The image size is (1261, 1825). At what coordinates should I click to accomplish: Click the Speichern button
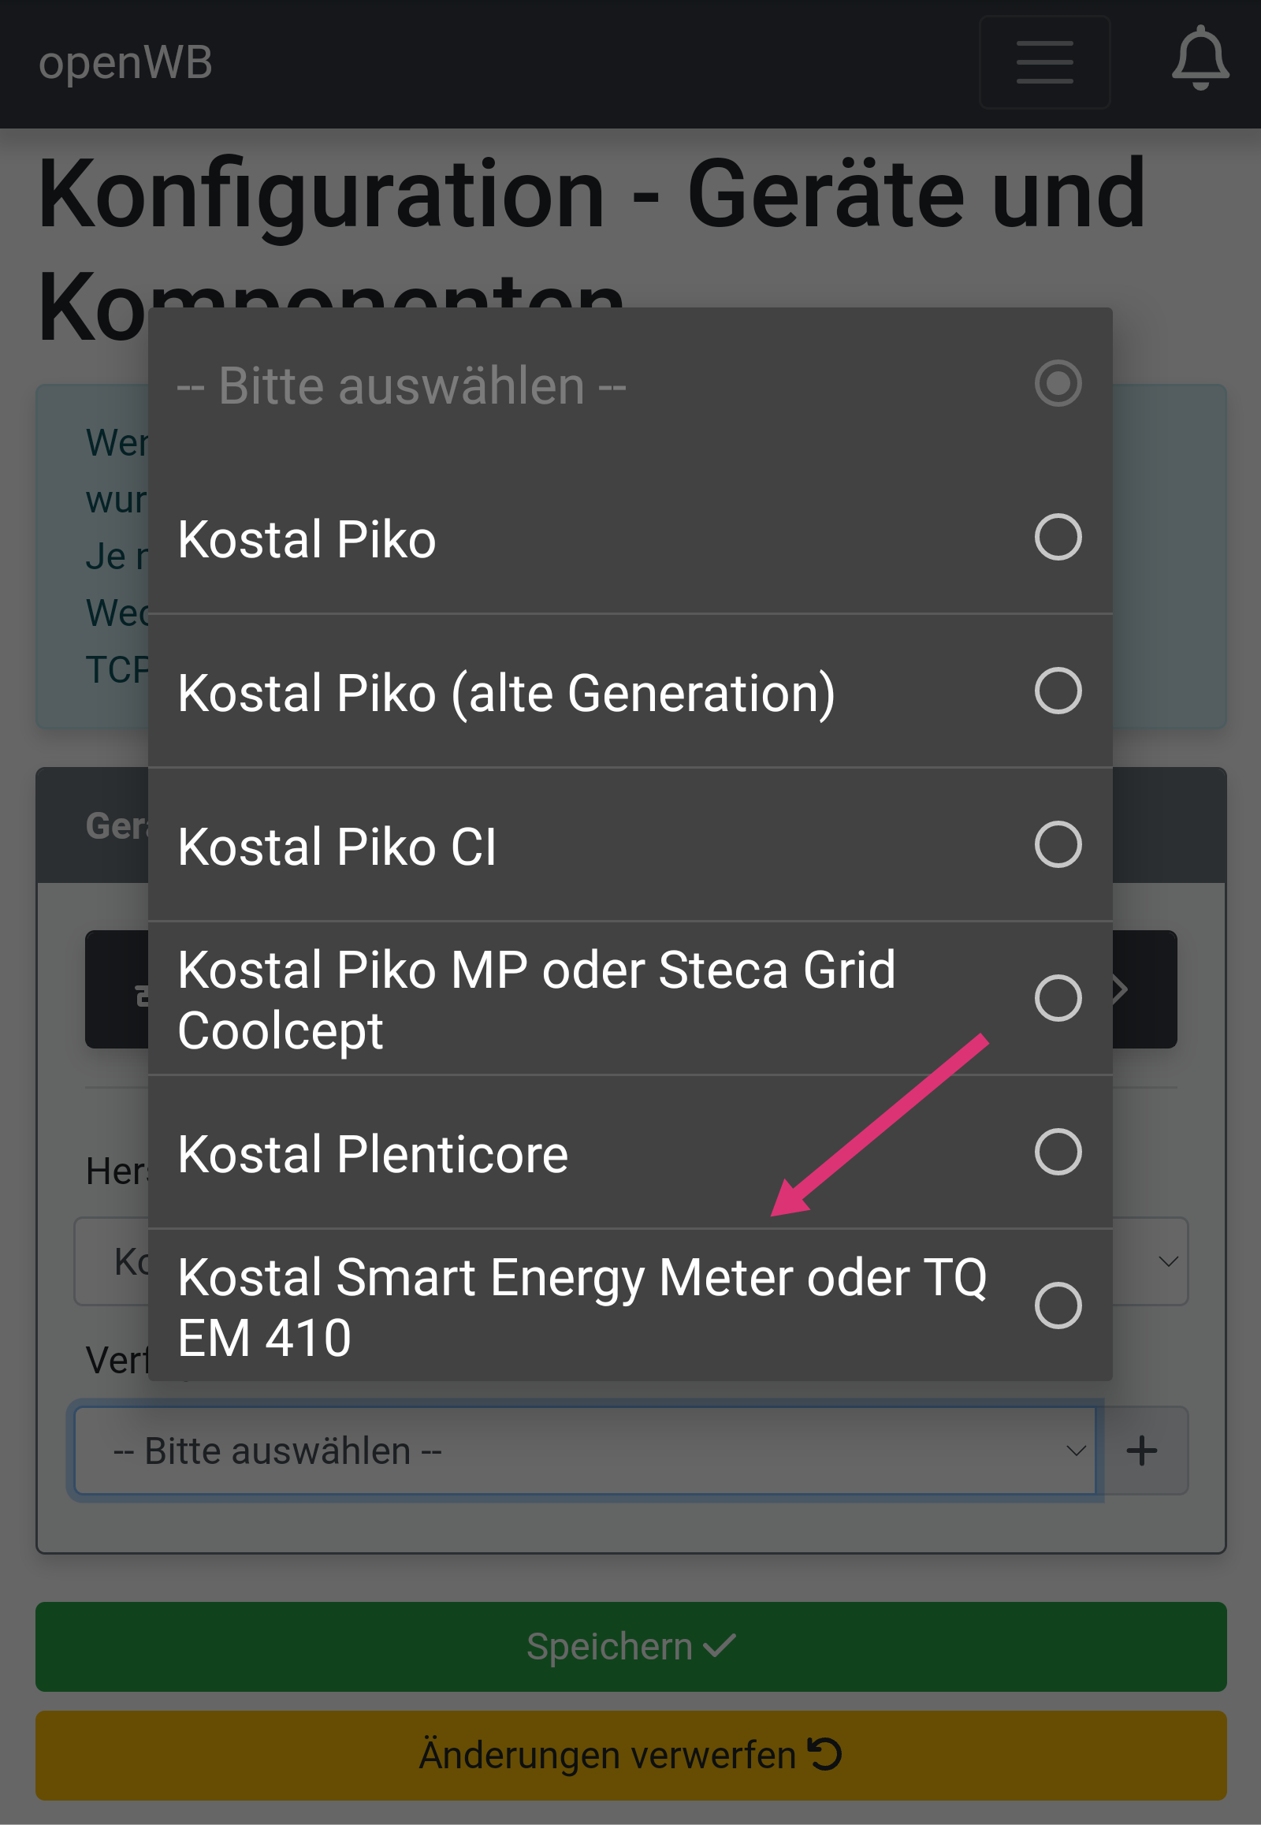[630, 1646]
